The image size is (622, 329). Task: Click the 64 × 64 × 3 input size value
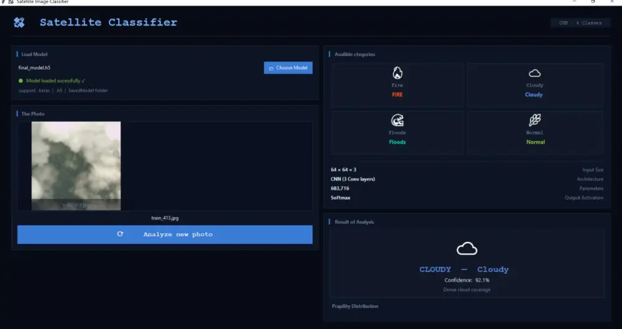click(x=343, y=170)
